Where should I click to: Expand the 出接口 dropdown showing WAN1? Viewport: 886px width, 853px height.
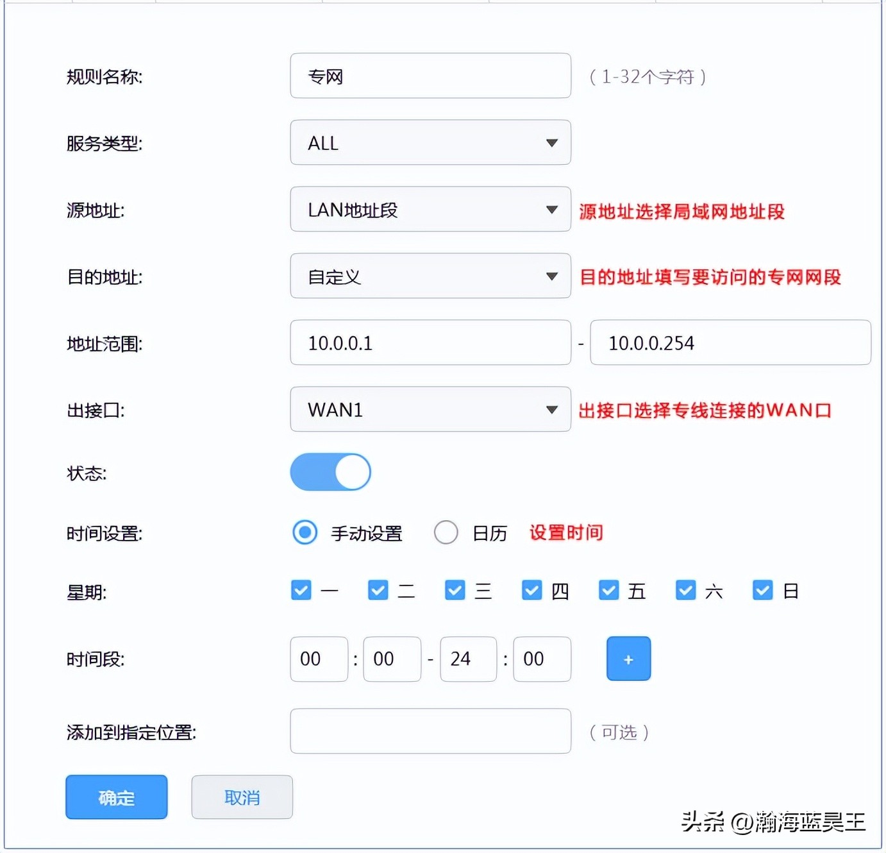coord(430,409)
